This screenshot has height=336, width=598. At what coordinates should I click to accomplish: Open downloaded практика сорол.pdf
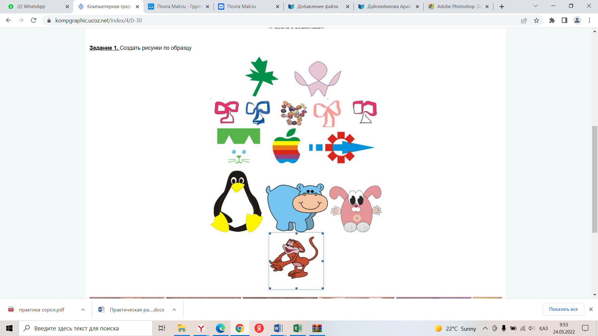tap(41, 310)
